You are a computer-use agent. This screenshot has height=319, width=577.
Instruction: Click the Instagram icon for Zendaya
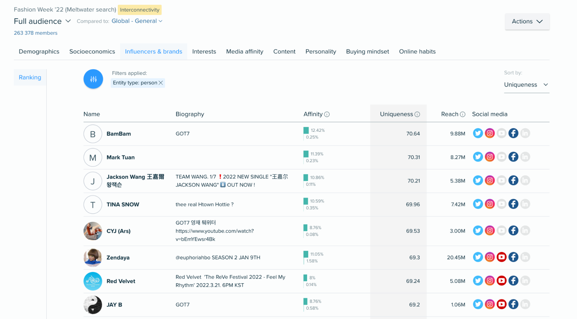click(489, 257)
